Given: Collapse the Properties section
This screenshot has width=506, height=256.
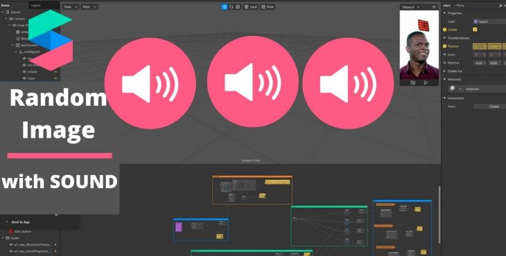Looking at the screenshot, I should point(445,13).
